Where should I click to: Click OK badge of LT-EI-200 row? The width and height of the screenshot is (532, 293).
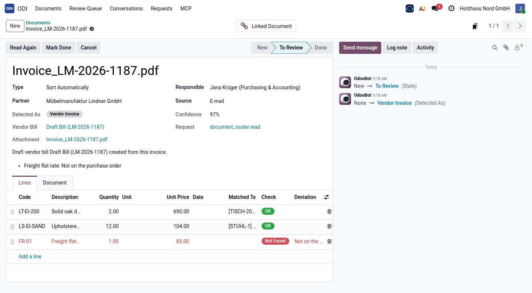[x=268, y=211]
